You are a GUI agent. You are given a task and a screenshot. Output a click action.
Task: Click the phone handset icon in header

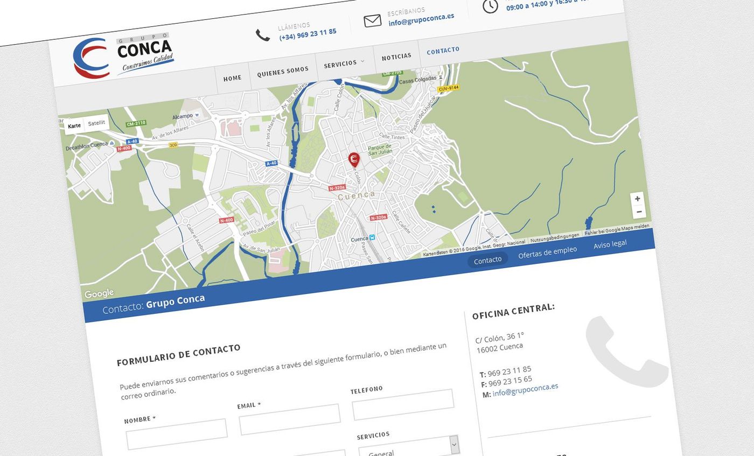[x=262, y=36]
